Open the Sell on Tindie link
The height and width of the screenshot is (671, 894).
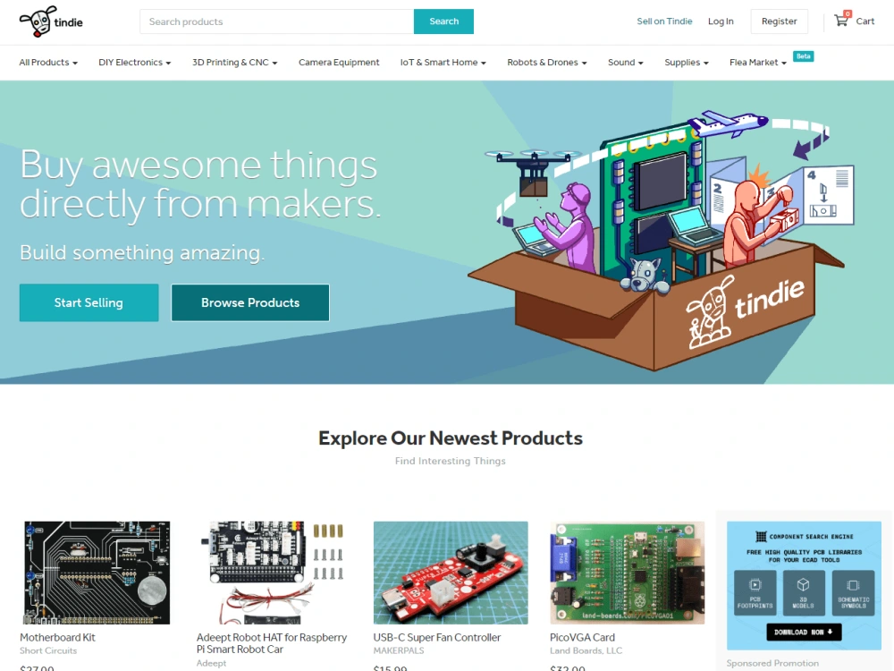coord(664,21)
